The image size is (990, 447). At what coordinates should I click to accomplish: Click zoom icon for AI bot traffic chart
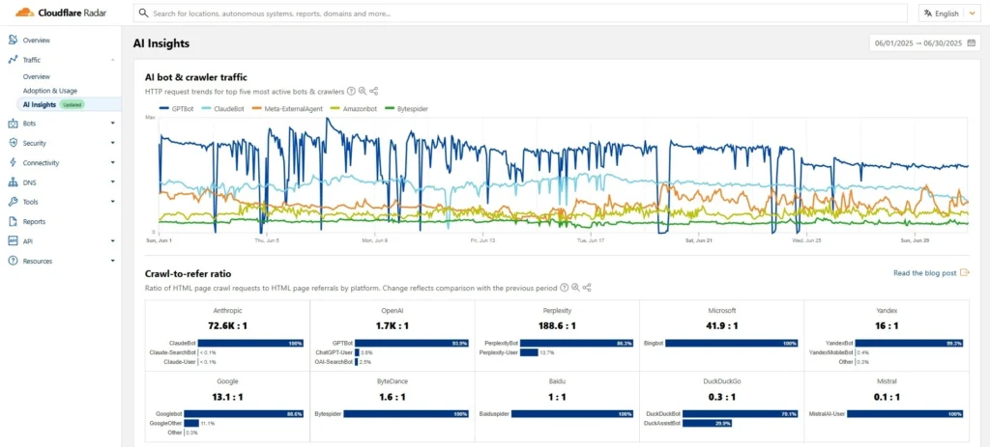point(363,92)
